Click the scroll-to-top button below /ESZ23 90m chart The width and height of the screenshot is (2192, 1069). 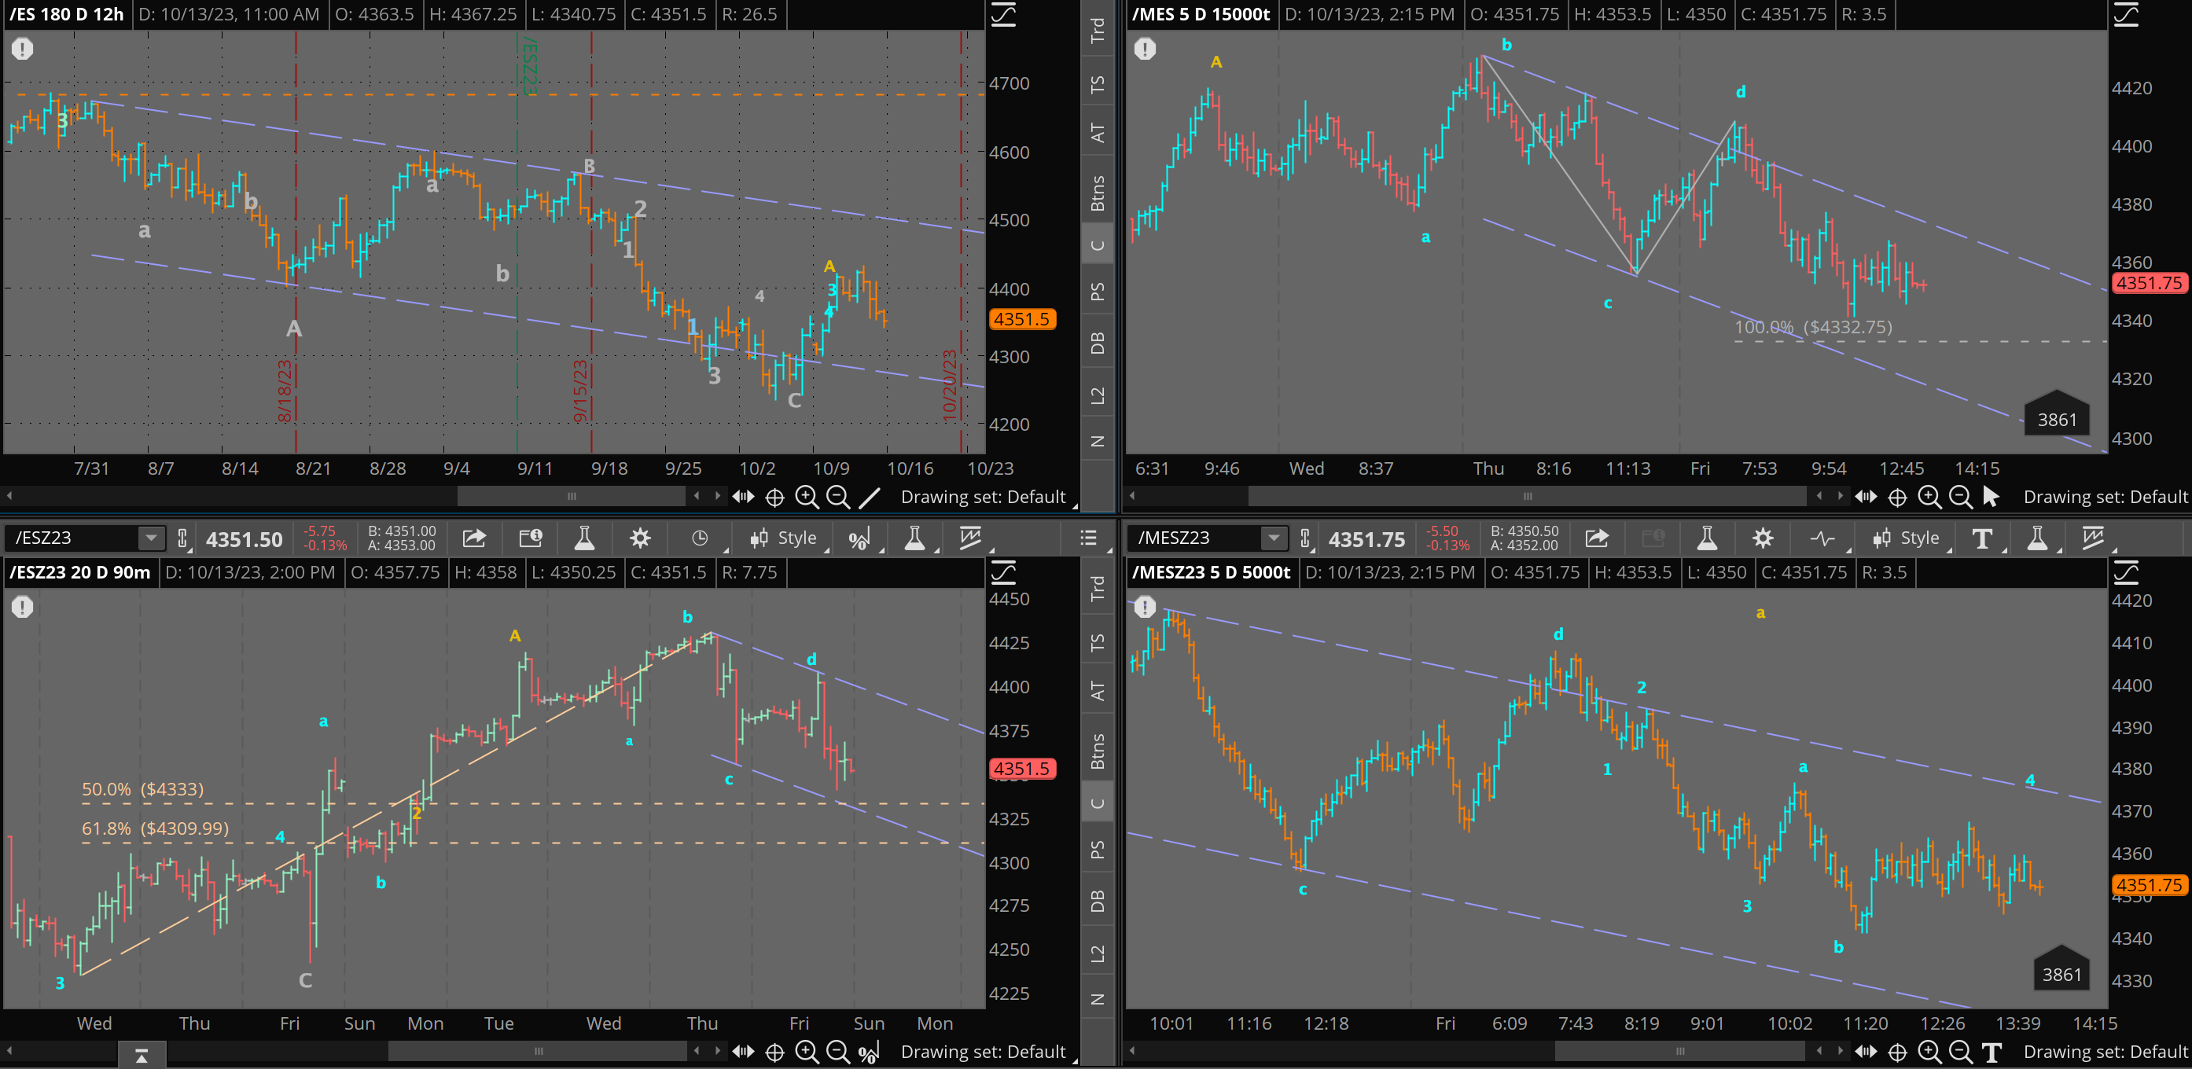142,1056
